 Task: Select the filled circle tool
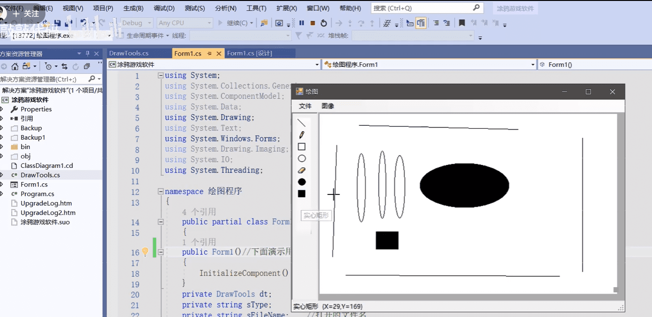tap(302, 182)
